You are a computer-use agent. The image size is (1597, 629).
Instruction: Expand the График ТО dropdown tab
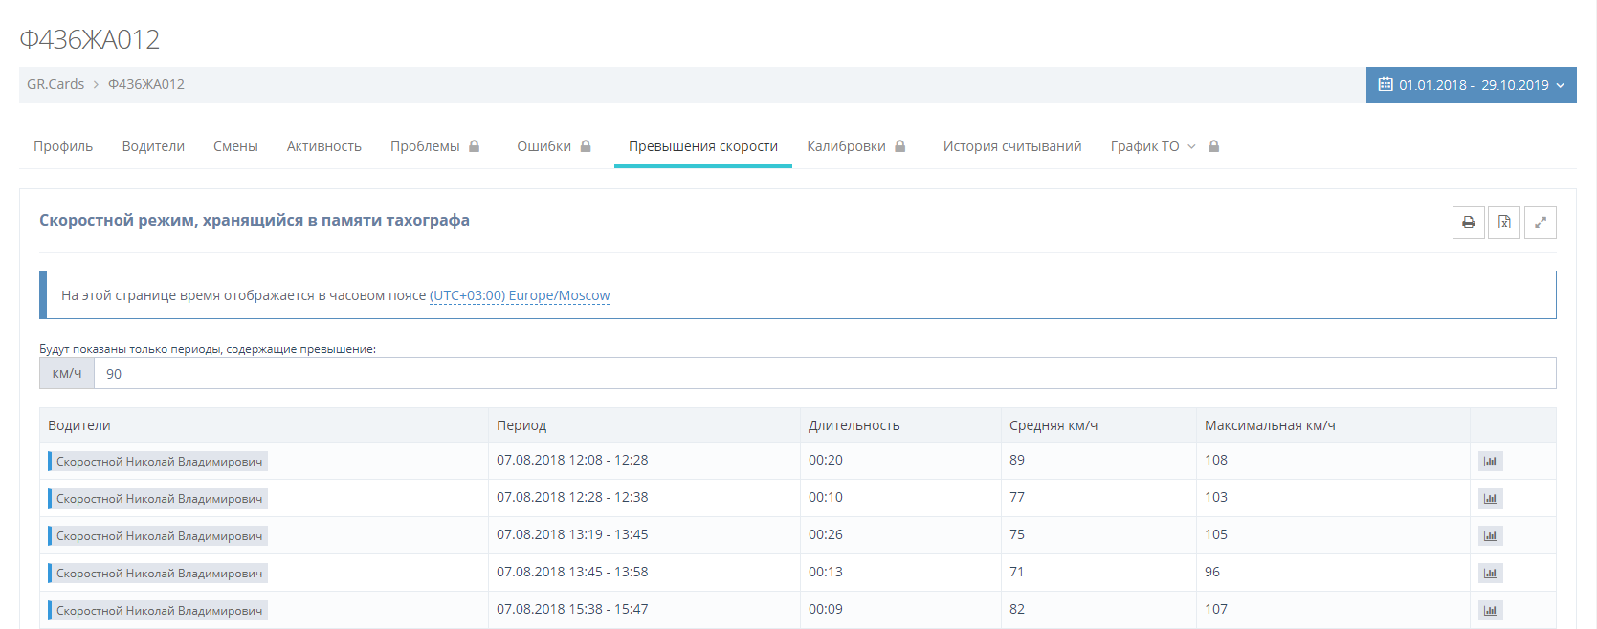coord(1152,146)
